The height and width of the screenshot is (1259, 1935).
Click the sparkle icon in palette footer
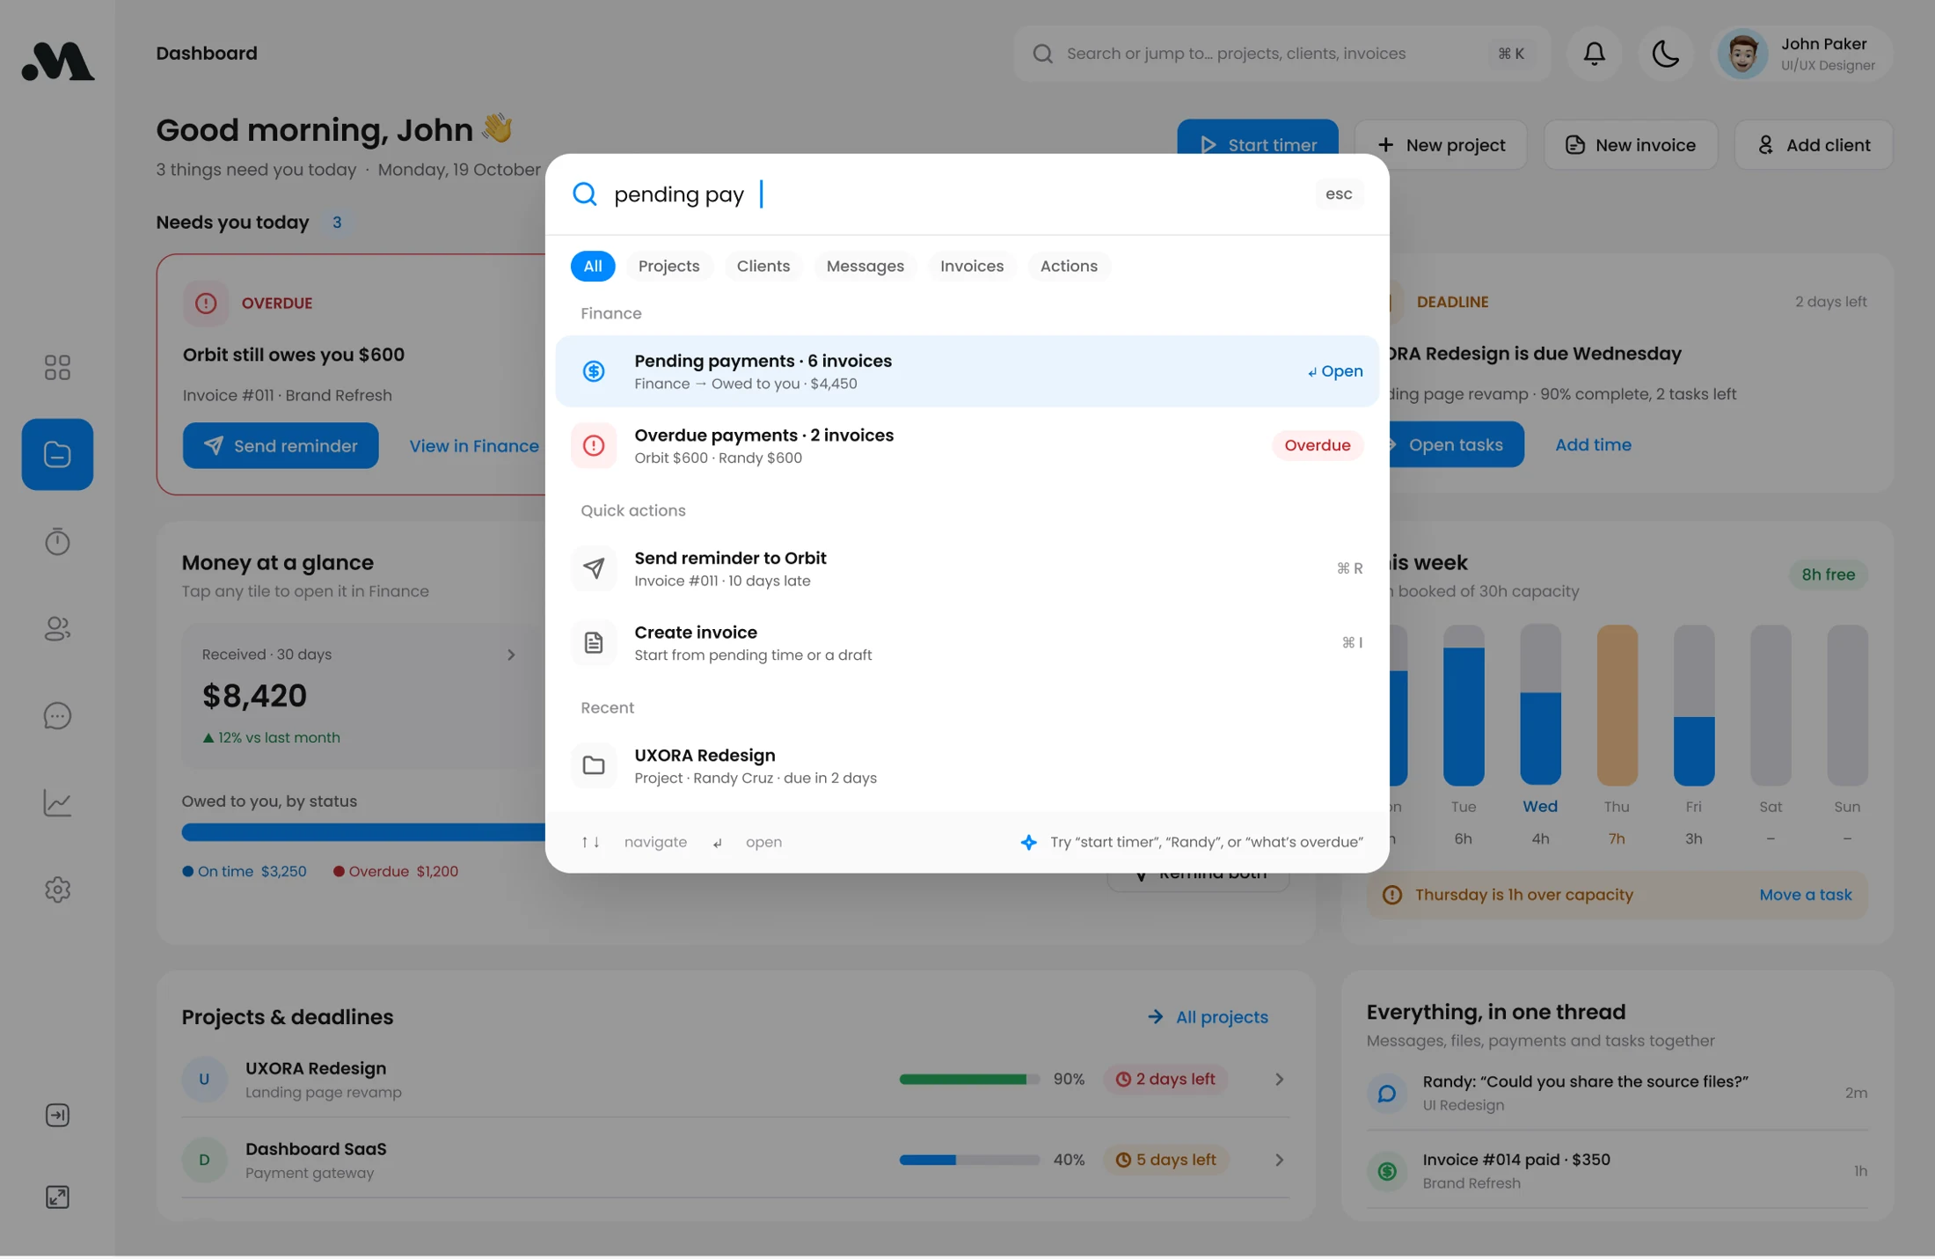[1028, 842]
